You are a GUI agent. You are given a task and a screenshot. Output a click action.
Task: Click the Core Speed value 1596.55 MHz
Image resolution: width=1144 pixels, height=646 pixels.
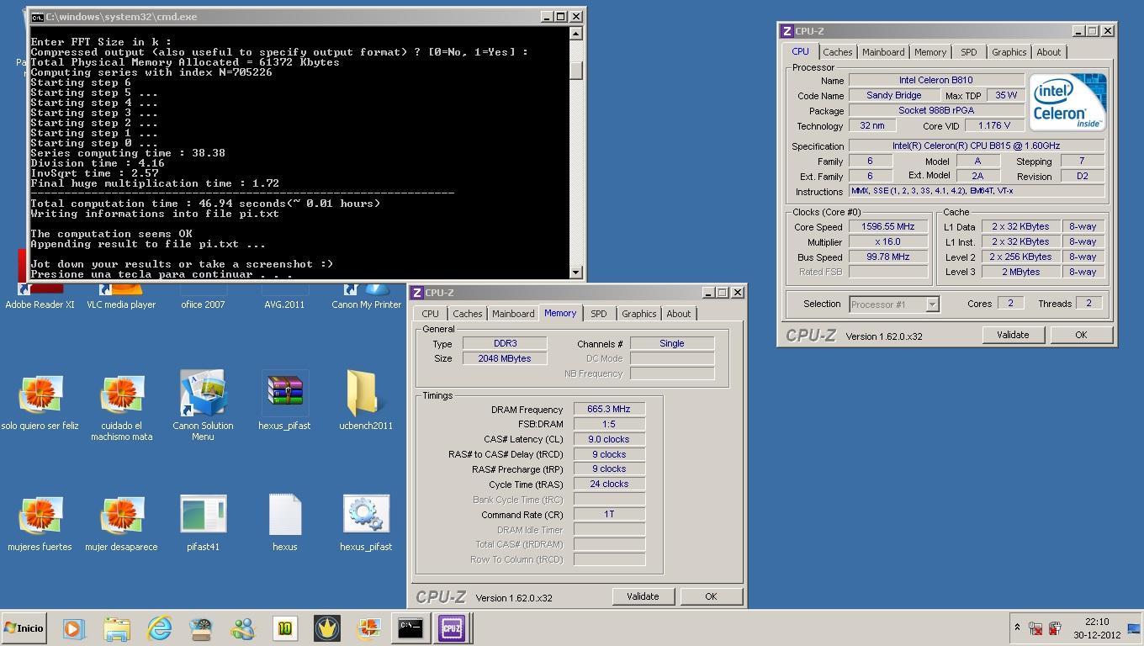[x=887, y=227]
